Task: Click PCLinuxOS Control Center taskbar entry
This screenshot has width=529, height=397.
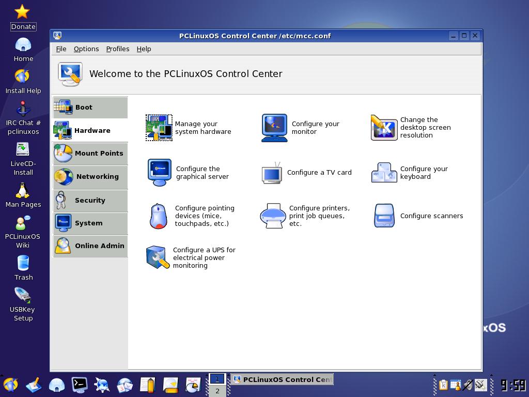Action: tap(282, 379)
